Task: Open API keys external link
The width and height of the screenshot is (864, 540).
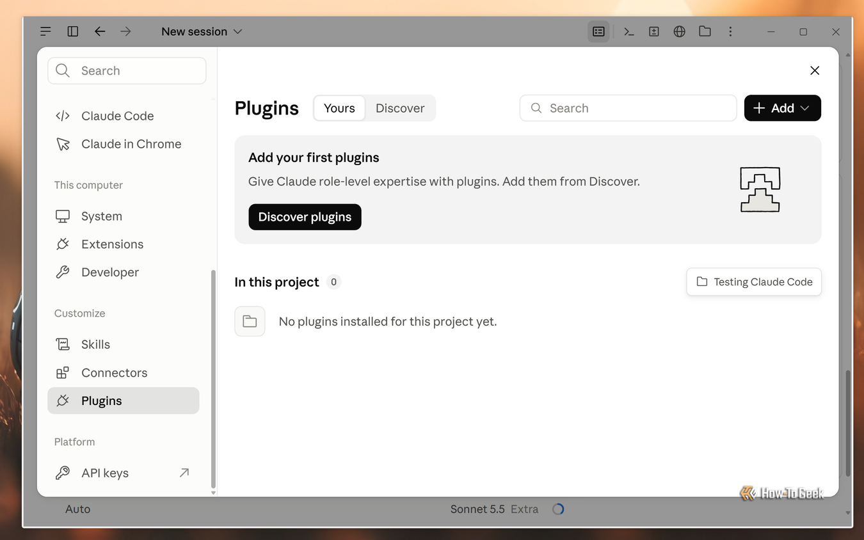Action: coord(124,473)
